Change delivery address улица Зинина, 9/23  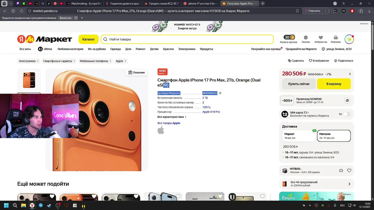[x=337, y=49]
